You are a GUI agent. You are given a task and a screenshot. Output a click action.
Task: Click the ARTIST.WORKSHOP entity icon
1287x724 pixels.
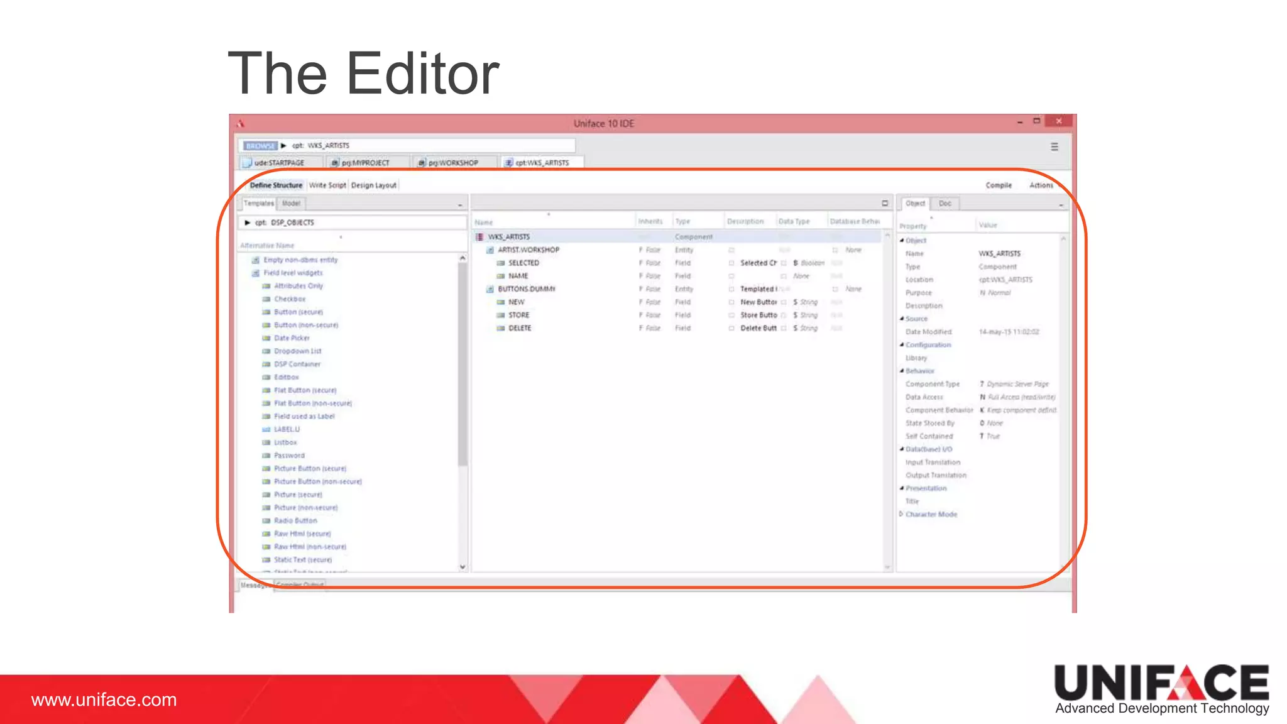coord(490,250)
